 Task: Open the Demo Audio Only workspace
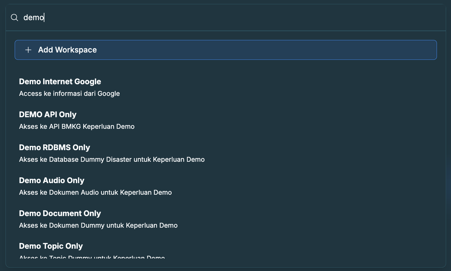[x=52, y=180]
